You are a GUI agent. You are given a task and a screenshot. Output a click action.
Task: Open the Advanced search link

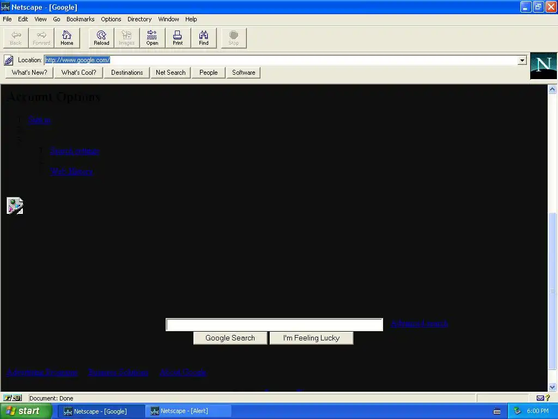click(419, 323)
